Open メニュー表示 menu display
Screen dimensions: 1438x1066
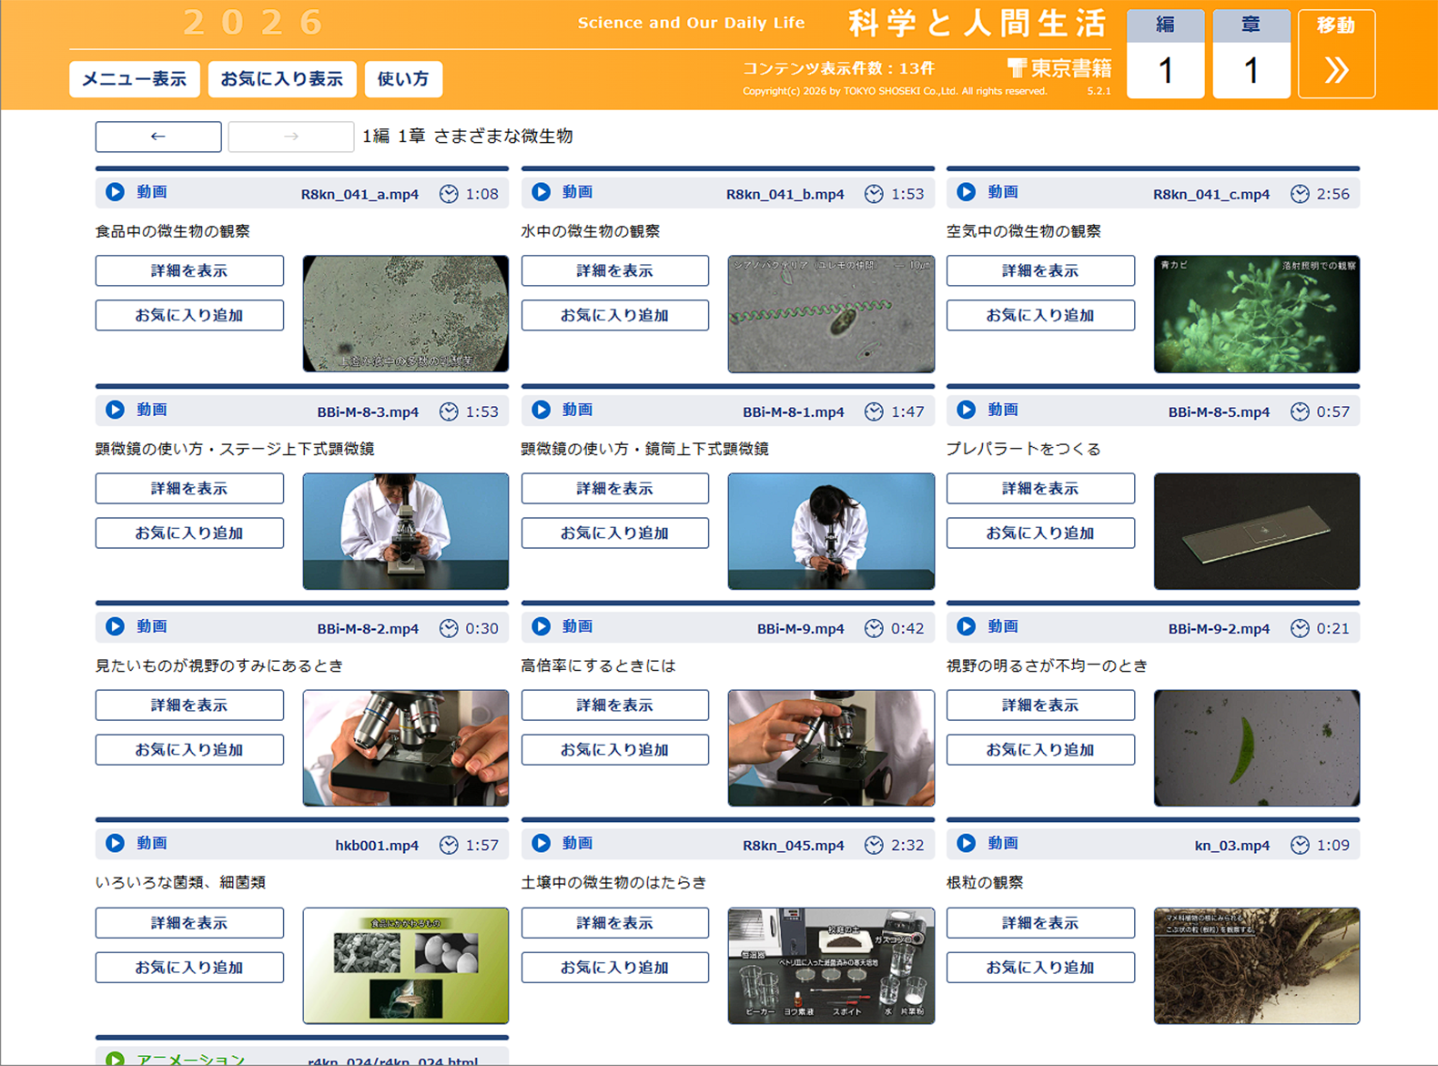(134, 79)
